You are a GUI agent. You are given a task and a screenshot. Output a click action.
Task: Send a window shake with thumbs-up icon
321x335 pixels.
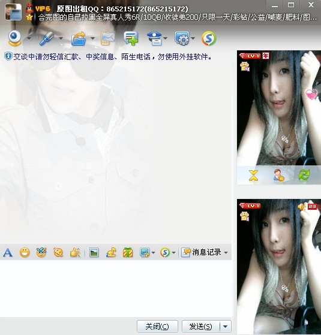point(74,252)
